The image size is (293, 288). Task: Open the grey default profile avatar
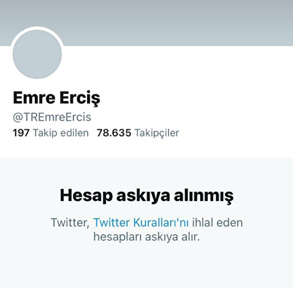37,54
